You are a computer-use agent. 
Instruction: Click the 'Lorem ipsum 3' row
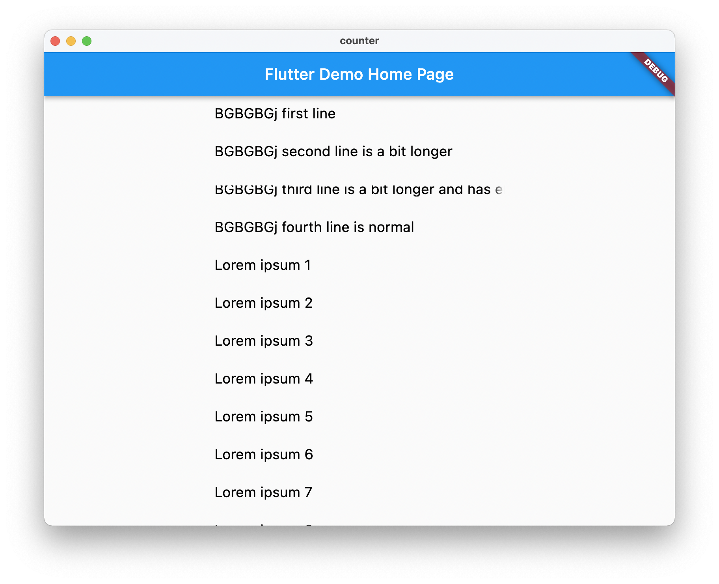(x=263, y=341)
